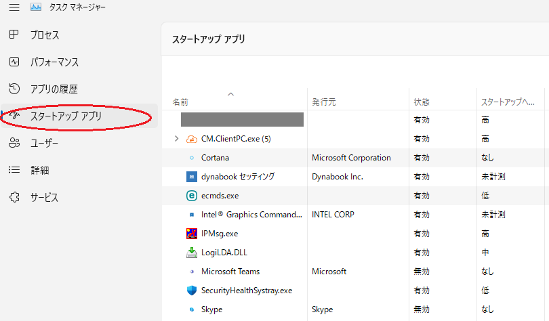Select the ecmds.exe row name
This screenshot has height=321, width=549.
[220, 196]
